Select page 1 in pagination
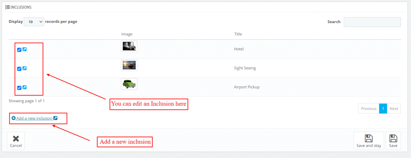Viewport: 411px width, 158px height. 383,109
